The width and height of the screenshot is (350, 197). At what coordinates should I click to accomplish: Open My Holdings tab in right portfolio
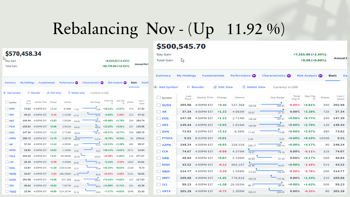pos(186,76)
